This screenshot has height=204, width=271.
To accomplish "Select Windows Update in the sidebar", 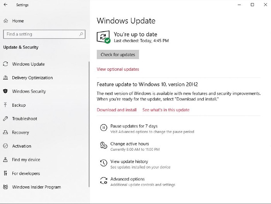I will coord(28,64).
